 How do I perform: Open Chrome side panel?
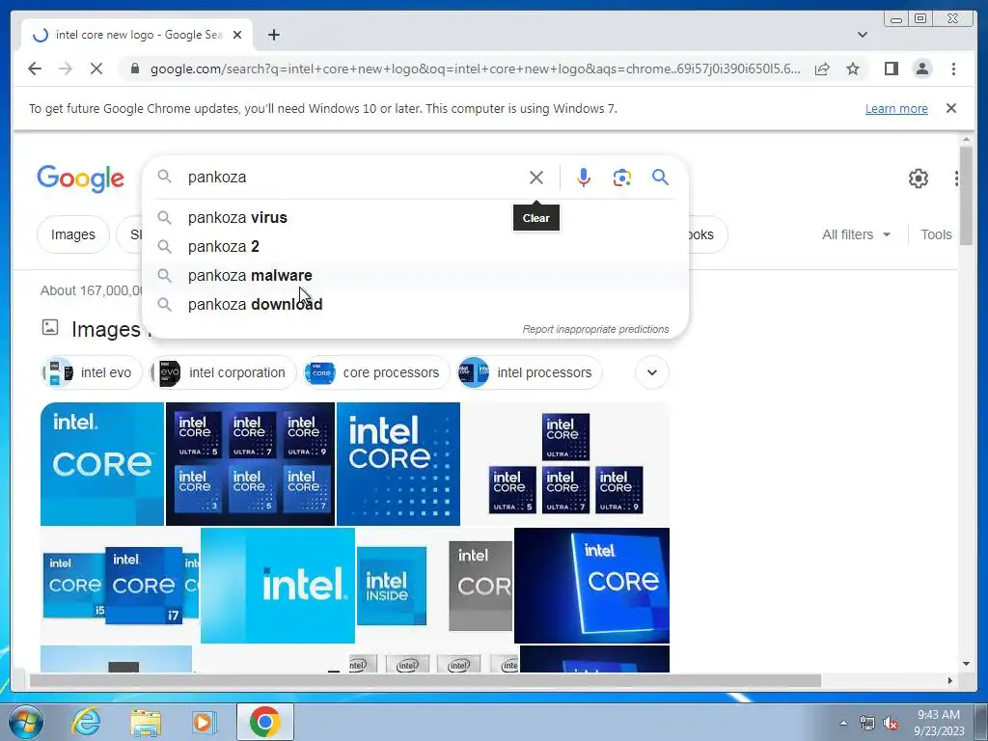(x=891, y=69)
